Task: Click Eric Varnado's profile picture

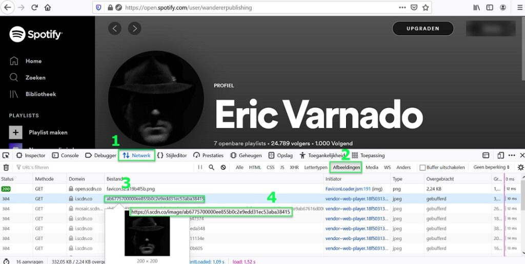Action: [x=156, y=99]
